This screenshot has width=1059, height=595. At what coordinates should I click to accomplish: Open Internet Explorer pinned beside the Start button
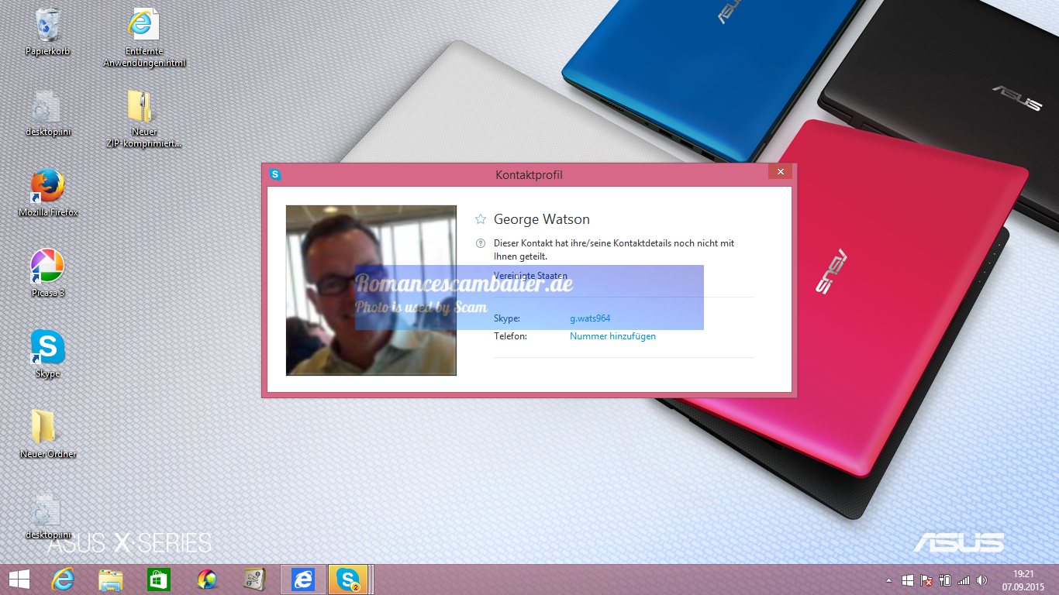[63, 580]
